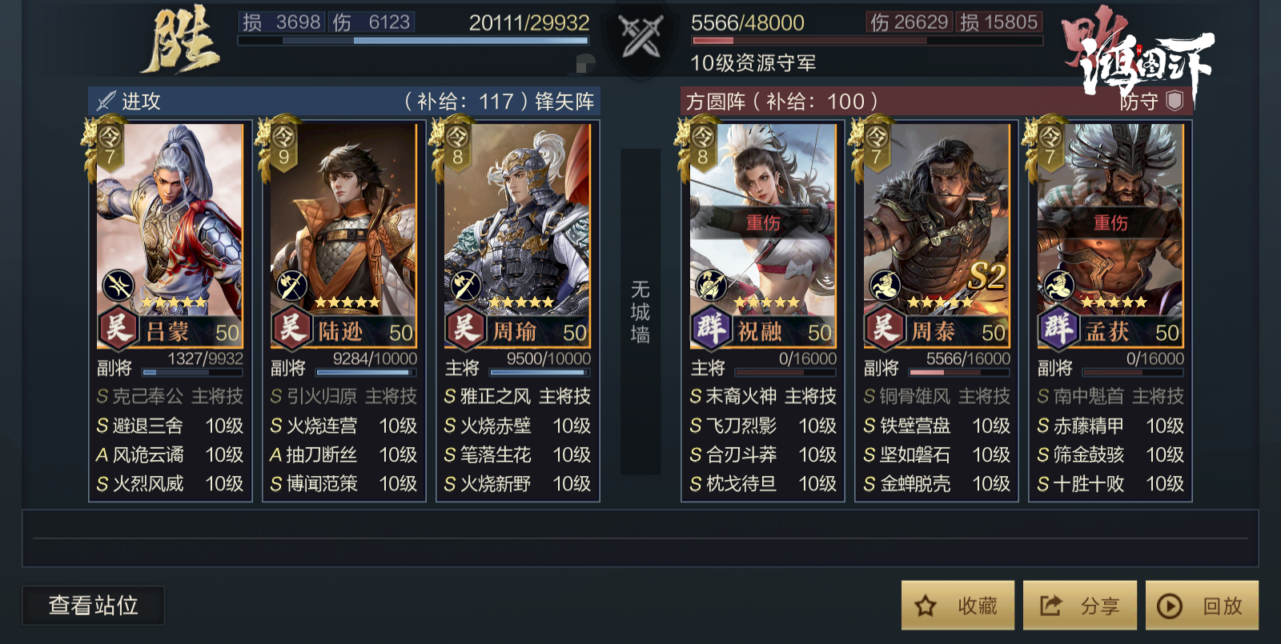
Task: Click the 群 faction badge on 祝融
Action: 711,328
